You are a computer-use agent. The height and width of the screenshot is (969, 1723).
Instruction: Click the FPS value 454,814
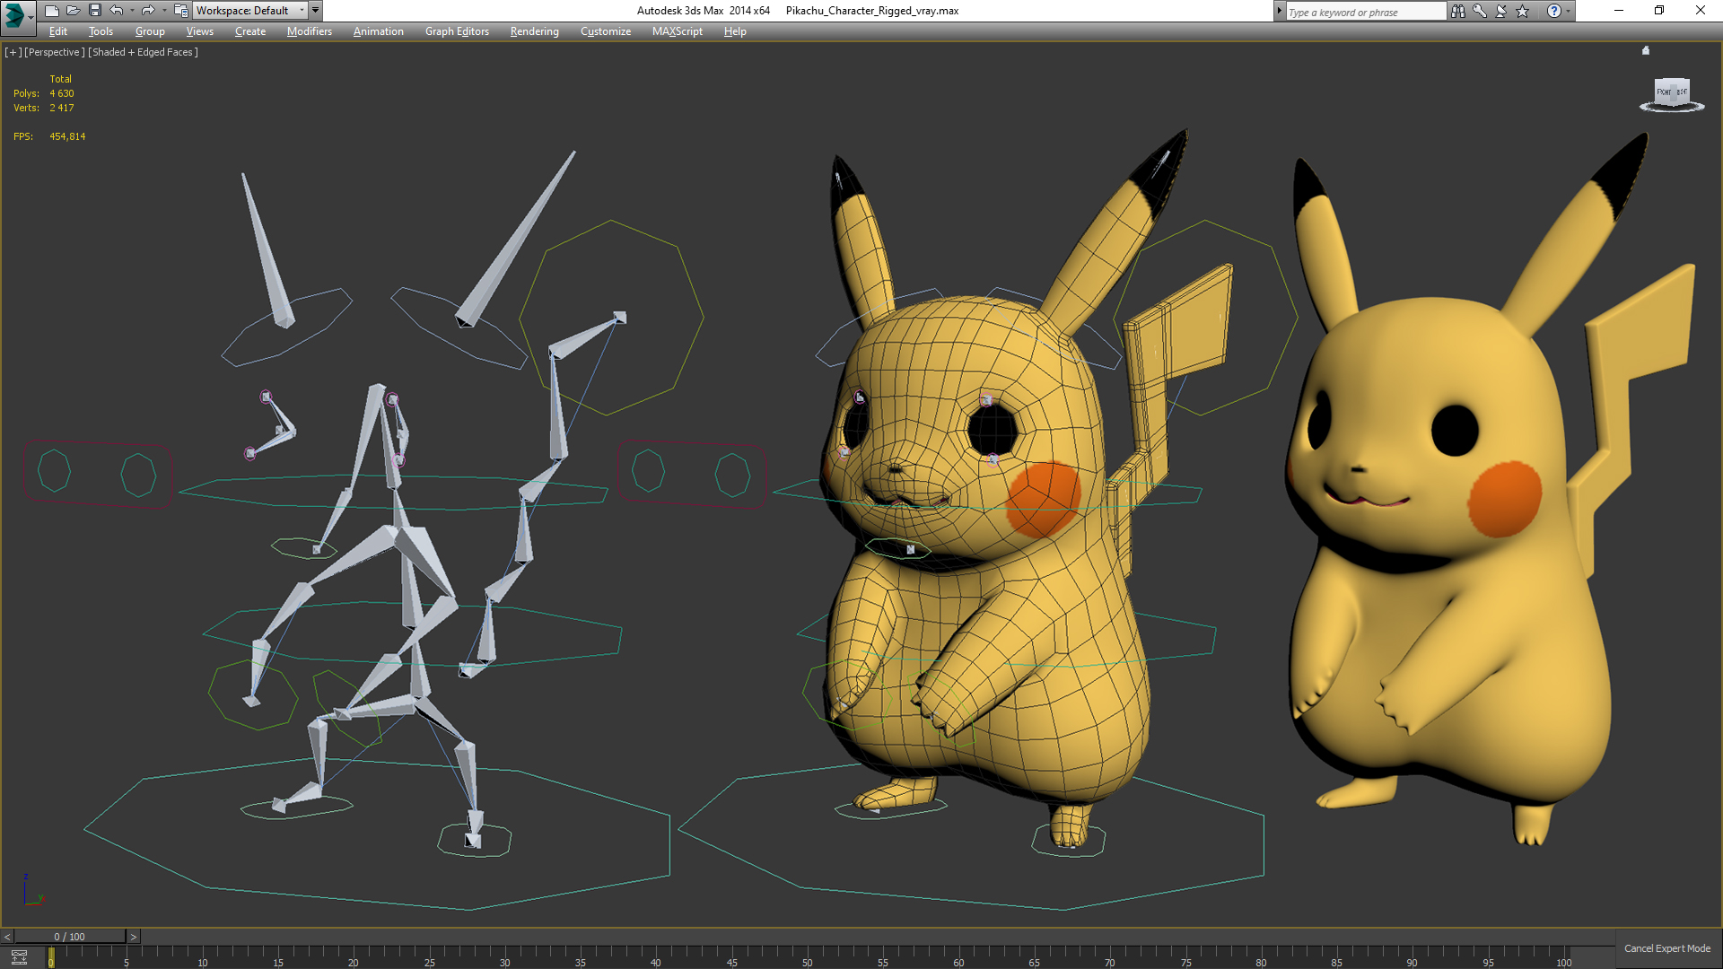pyautogui.click(x=67, y=136)
